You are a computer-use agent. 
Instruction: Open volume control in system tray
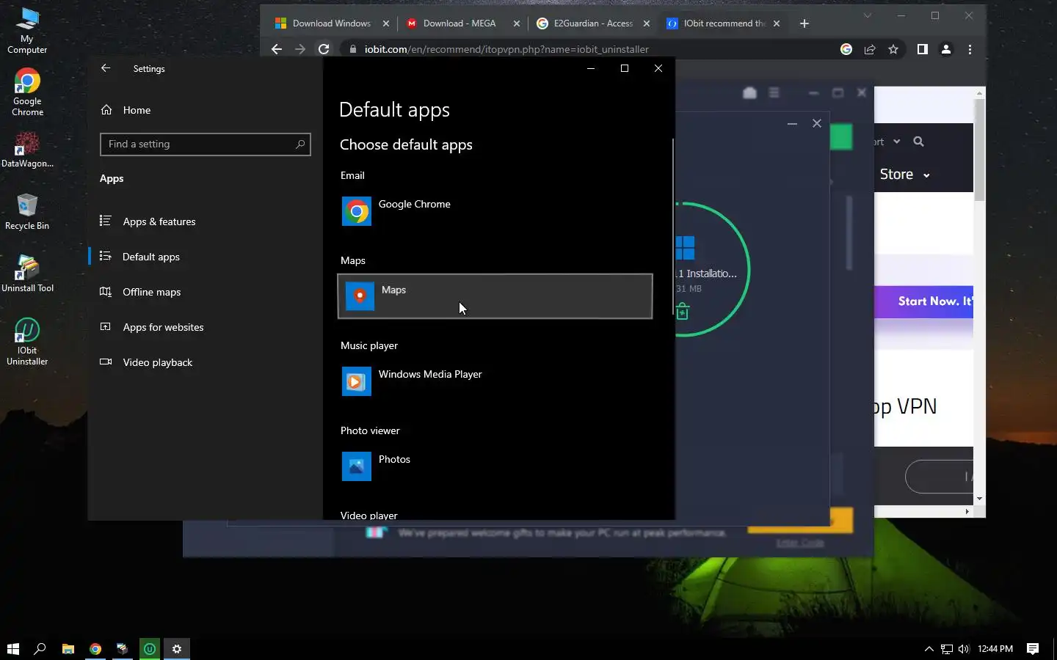[964, 648]
